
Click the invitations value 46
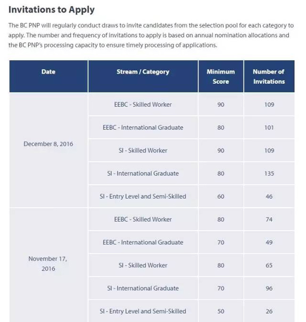pyautogui.click(x=269, y=196)
